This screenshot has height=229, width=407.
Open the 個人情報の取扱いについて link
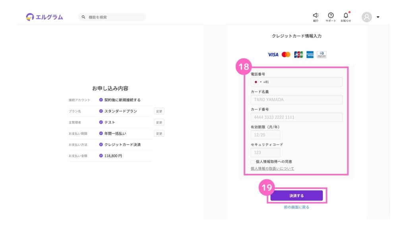coord(272,169)
